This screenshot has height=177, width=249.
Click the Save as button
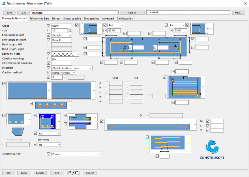132,13
